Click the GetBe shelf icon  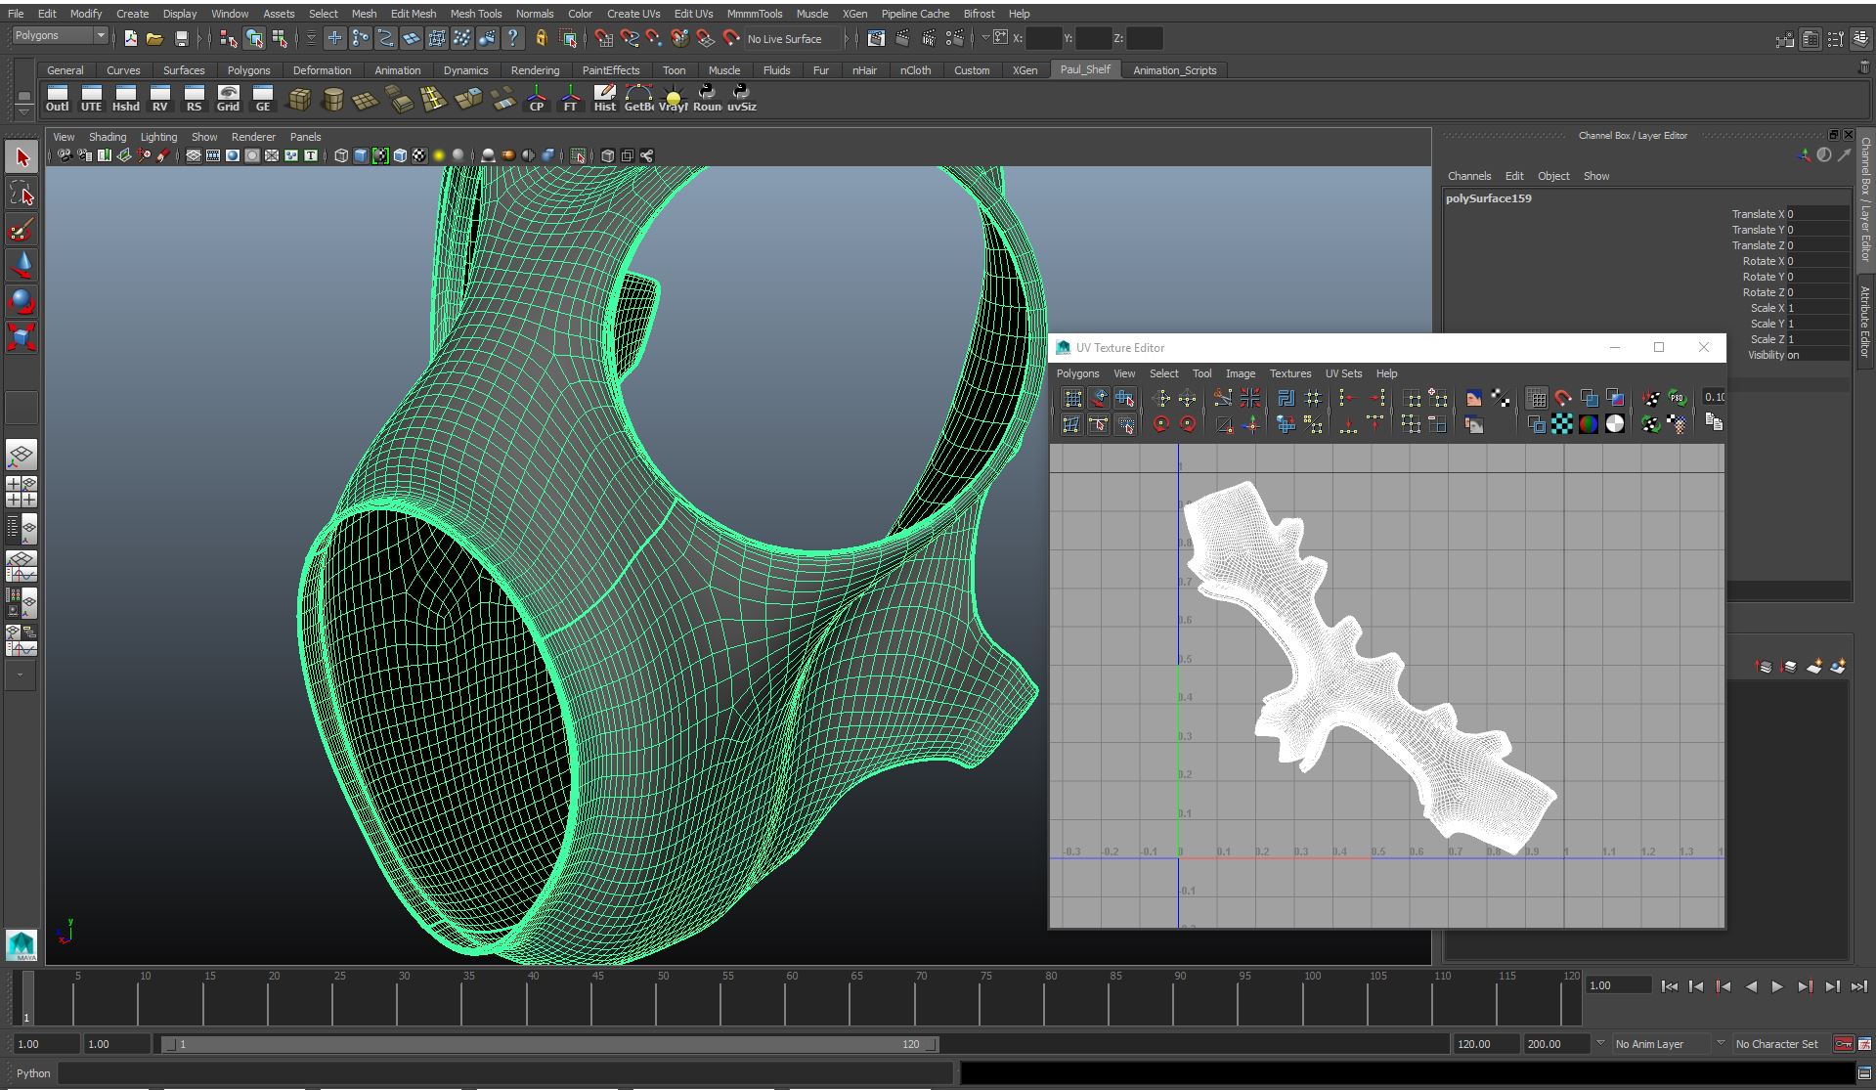(x=638, y=98)
